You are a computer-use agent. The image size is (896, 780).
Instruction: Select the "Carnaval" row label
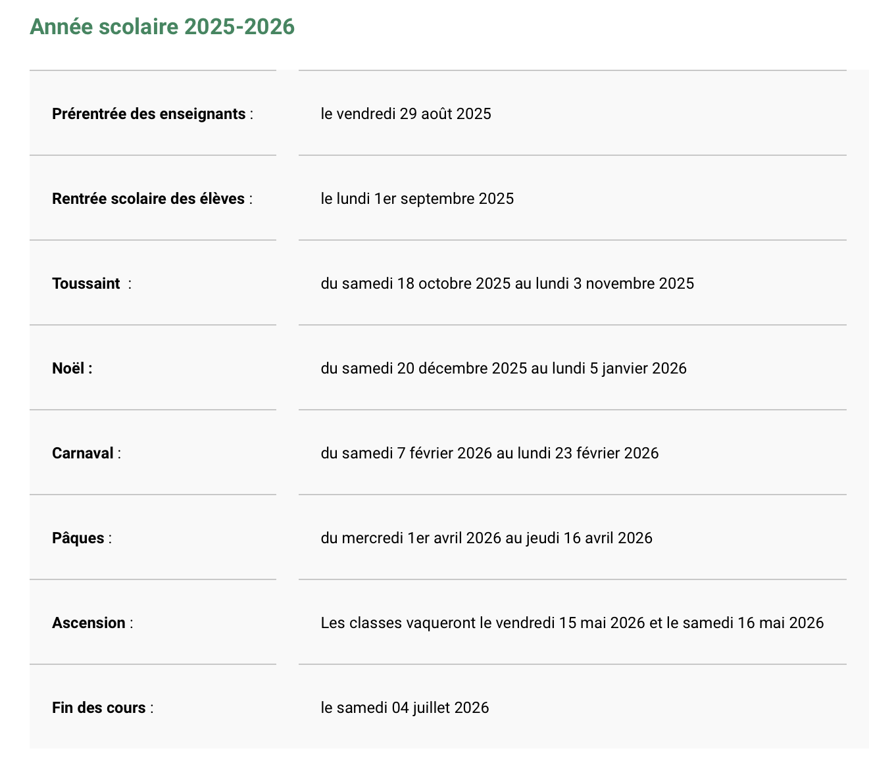pyautogui.click(x=83, y=453)
